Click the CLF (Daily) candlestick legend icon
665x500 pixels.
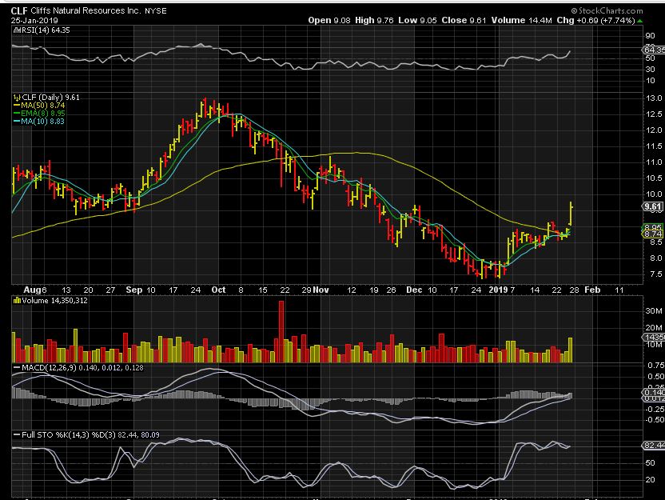tap(15, 97)
